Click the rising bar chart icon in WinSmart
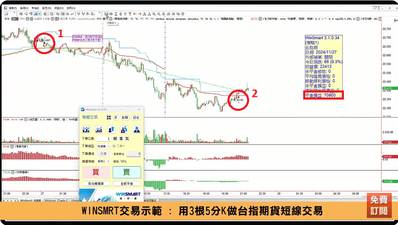This screenshot has width=398, height=225. point(99,130)
